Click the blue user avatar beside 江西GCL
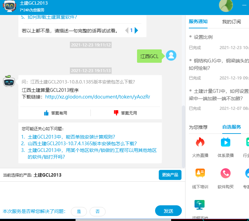Screen dimensions: 249x221 [171, 55]
